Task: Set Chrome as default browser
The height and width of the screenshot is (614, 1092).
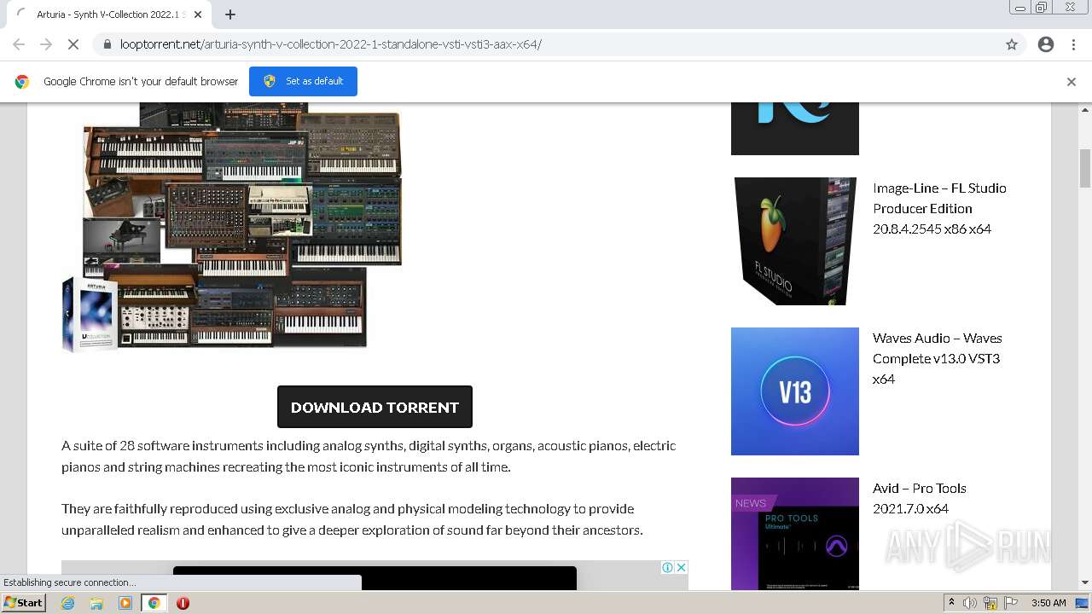Action: 303,81
